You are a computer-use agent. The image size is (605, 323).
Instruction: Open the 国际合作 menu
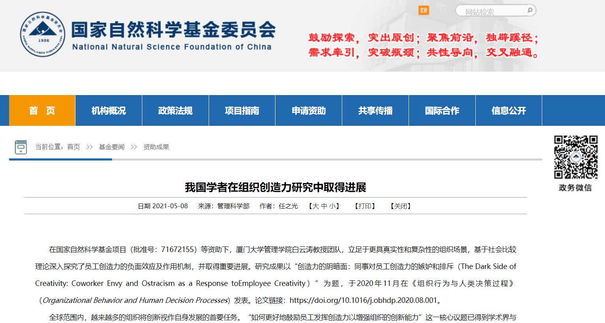[442, 111]
